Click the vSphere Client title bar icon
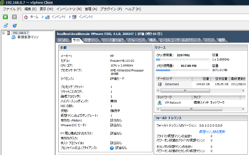Viewport: 249px width, 155px height. [2, 2]
